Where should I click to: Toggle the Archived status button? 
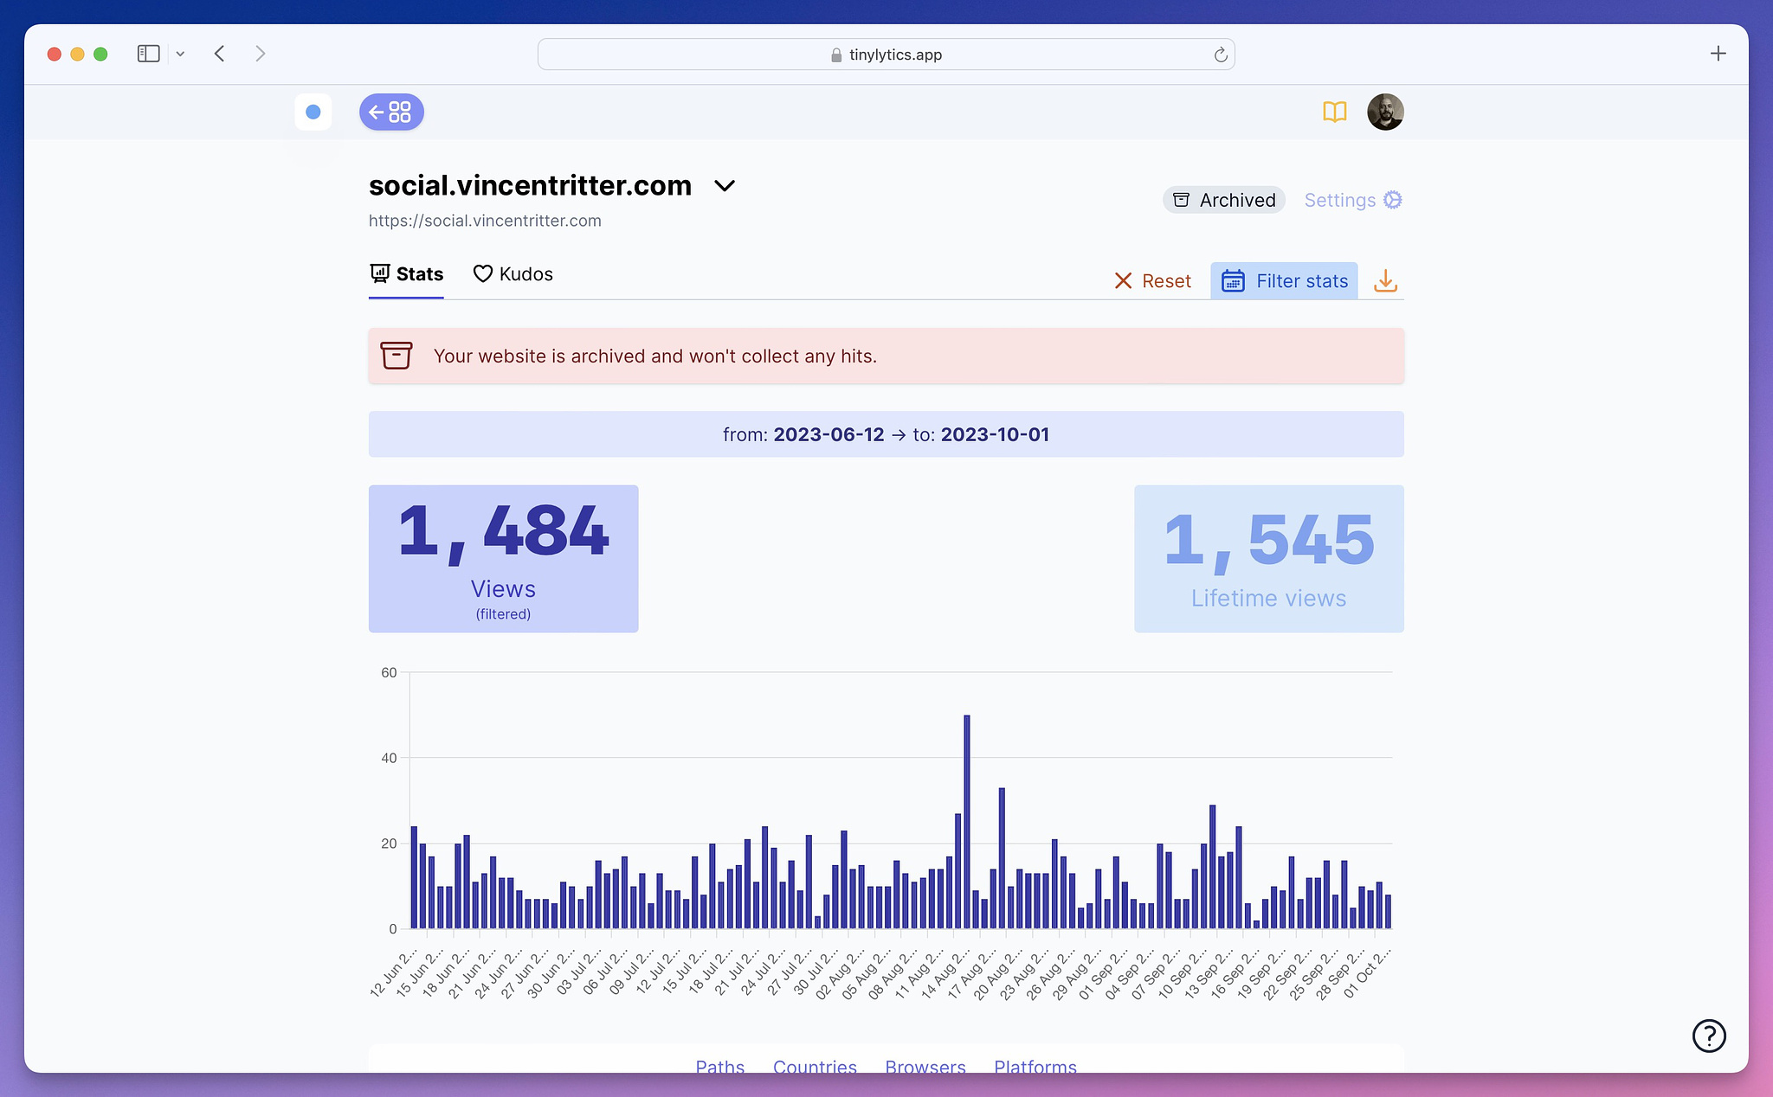pyautogui.click(x=1222, y=200)
